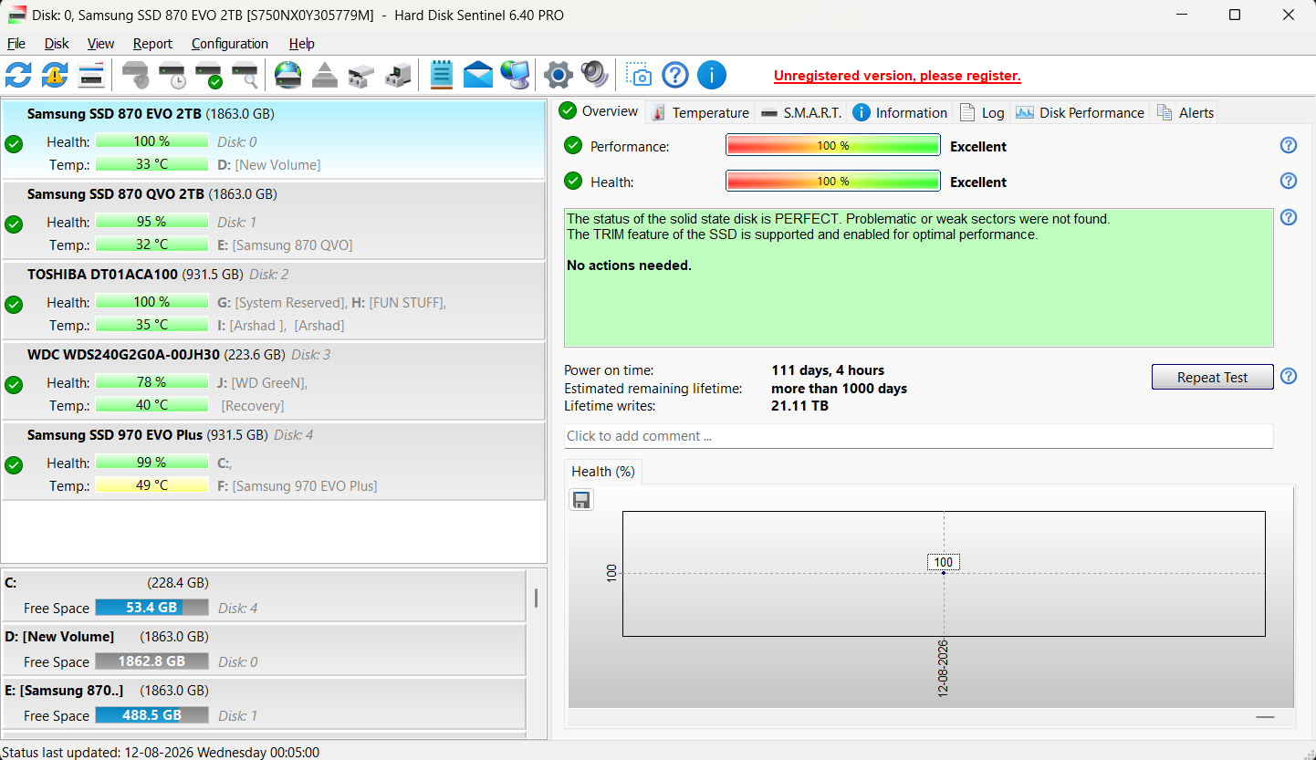
Task: Click the blue Refresh arrows toolbar icon
Action: [18, 75]
